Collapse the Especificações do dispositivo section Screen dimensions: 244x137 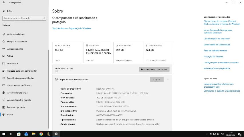(x=168, y=79)
